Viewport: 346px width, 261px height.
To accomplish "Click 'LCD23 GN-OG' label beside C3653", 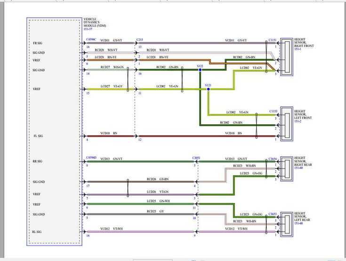I will point(251,215).
